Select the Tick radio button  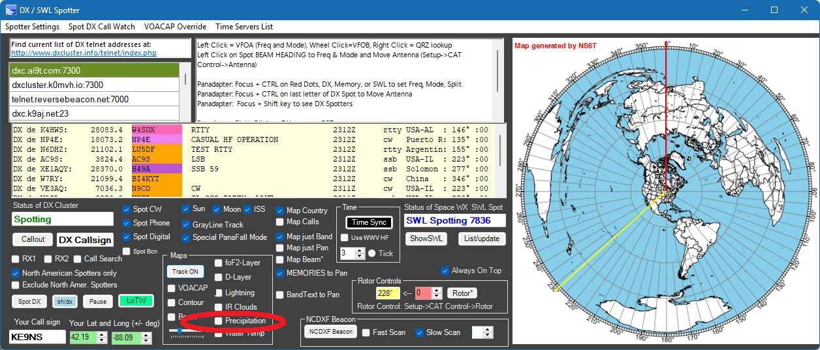click(371, 253)
